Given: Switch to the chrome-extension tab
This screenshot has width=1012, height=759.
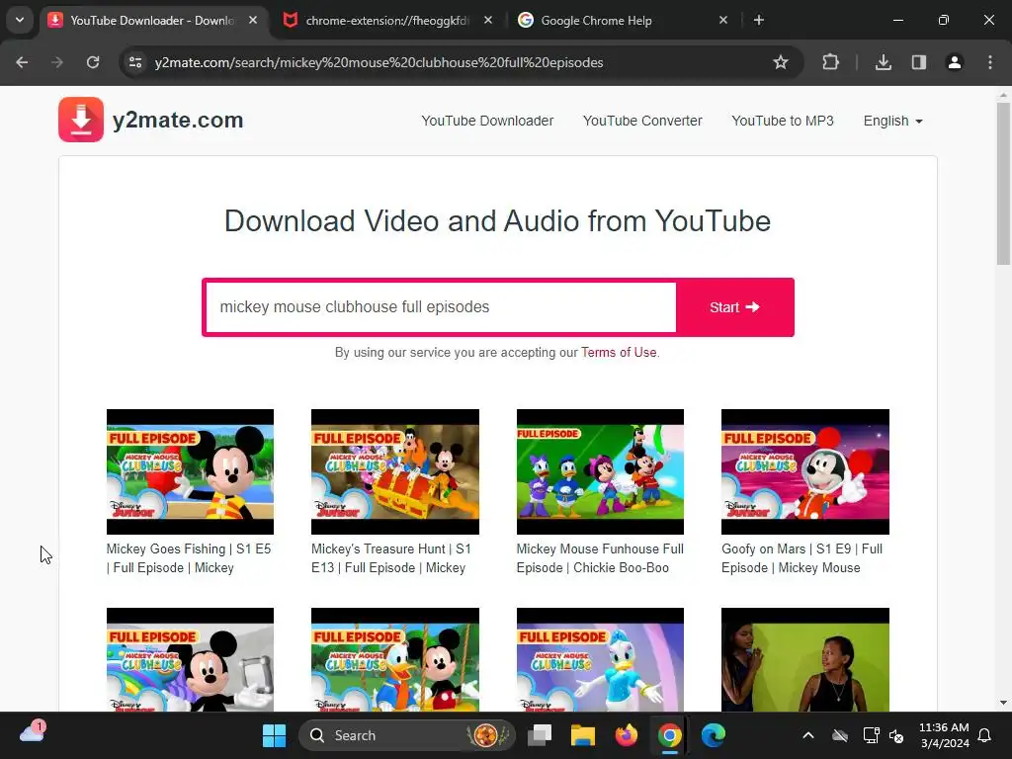Looking at the screenshot, I should tap(387, 20).
